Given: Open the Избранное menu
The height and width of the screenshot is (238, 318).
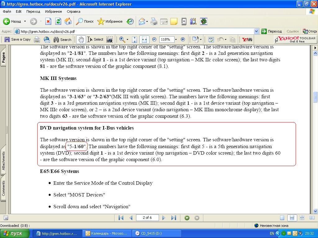Looking at the screenshot, I should pos(53,11).
